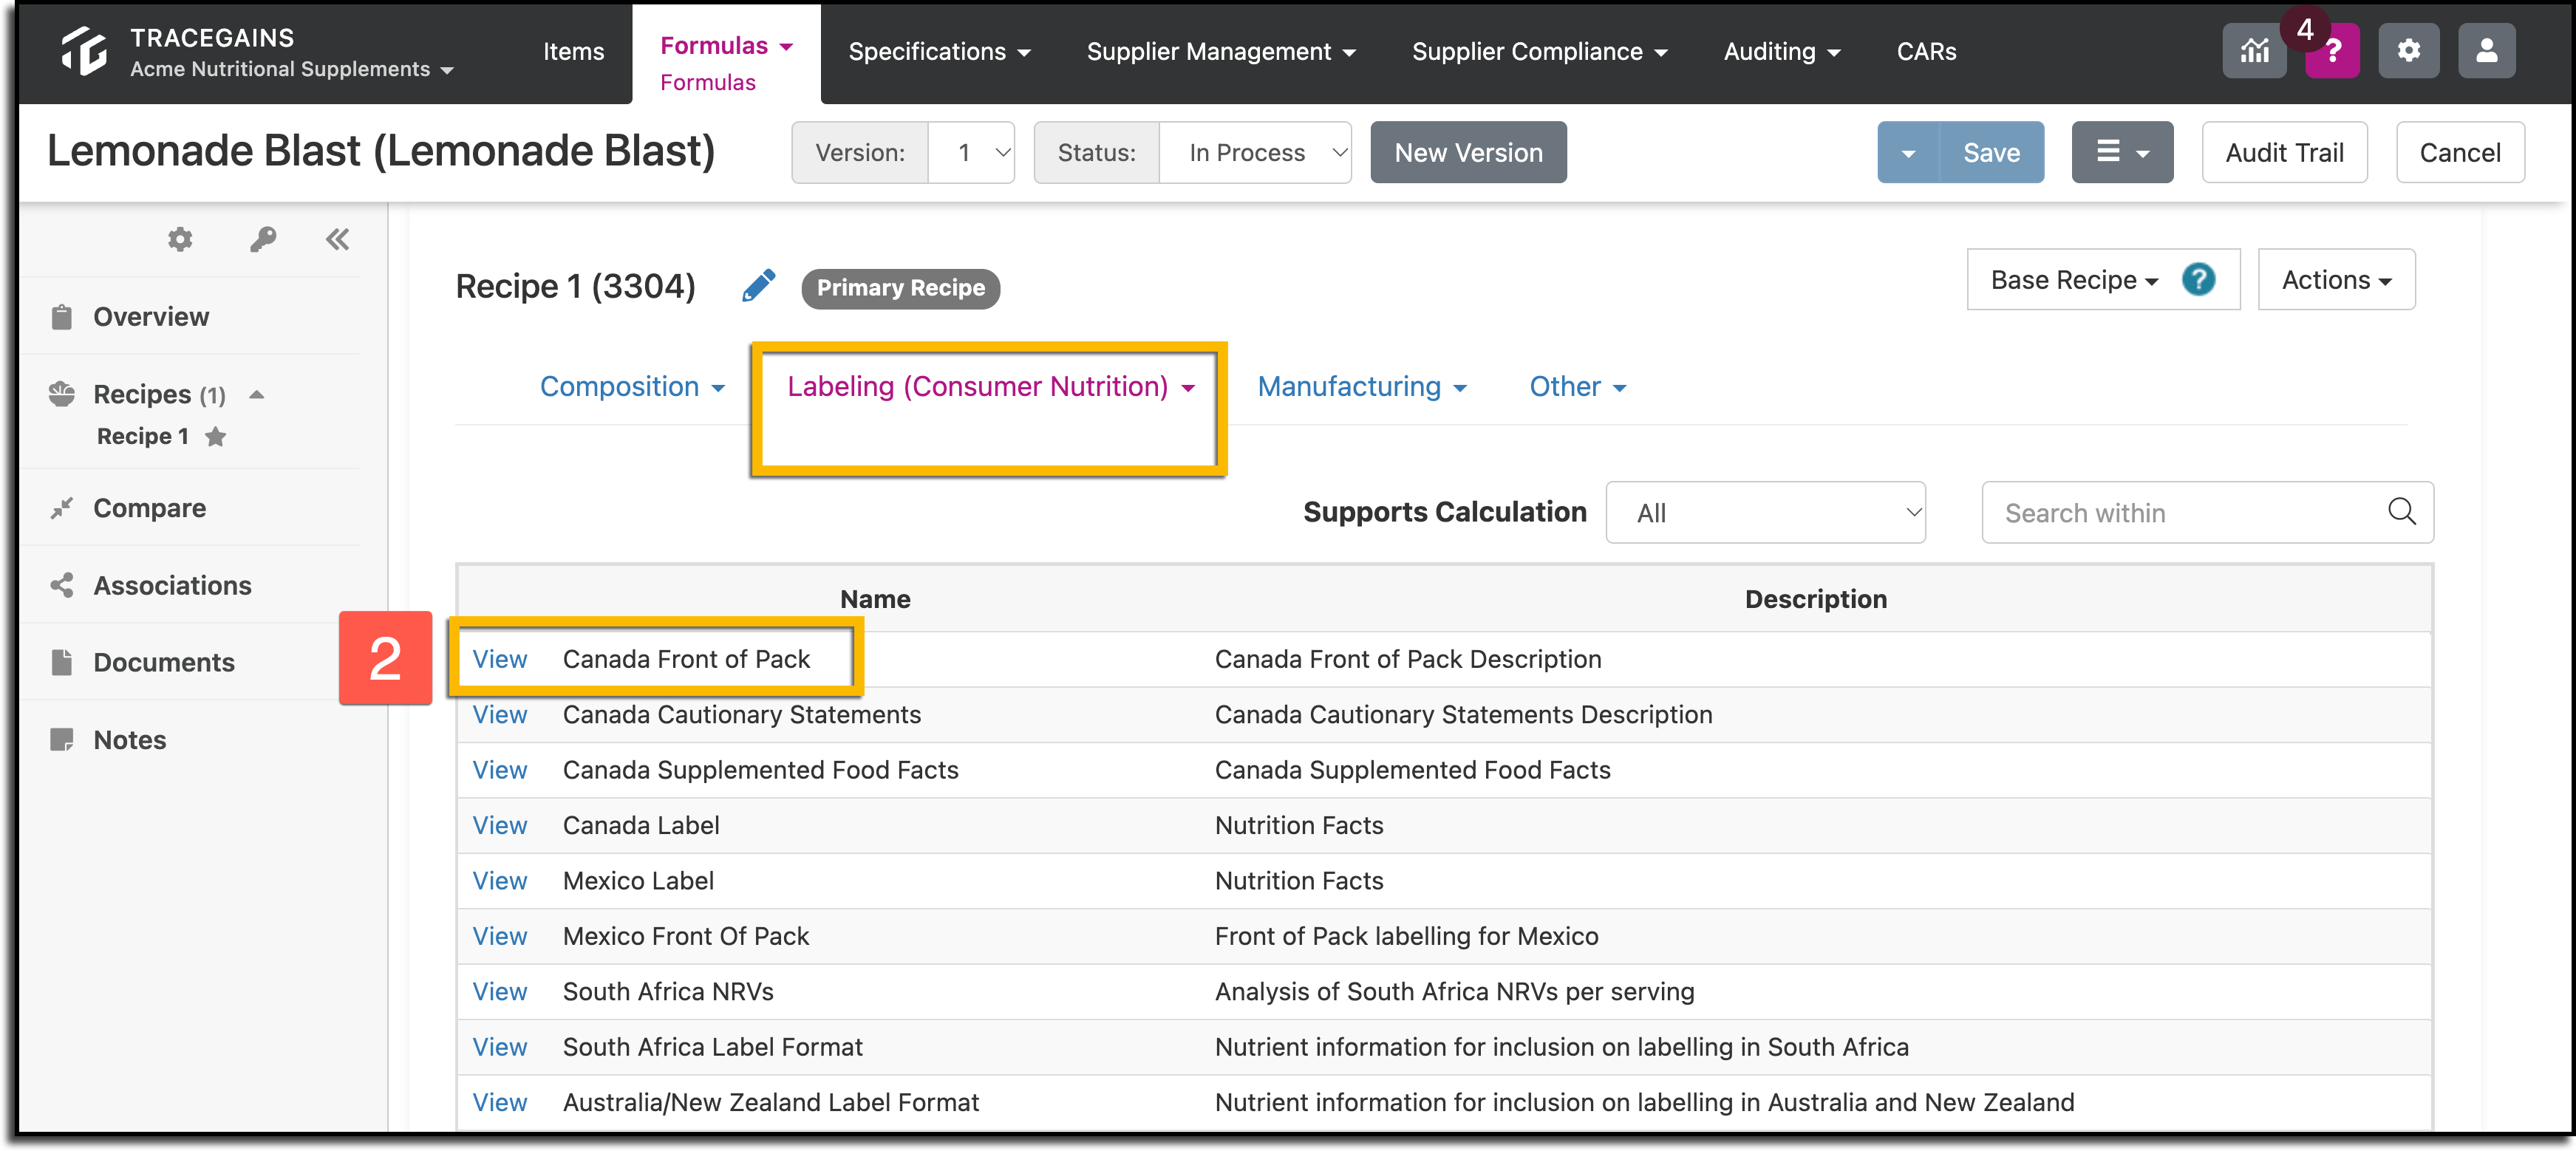The width and height of the screenshot is (2576, 1151).
Task: Click the Documents file icon
Action: pyautogui.click(x=62, y=662)
